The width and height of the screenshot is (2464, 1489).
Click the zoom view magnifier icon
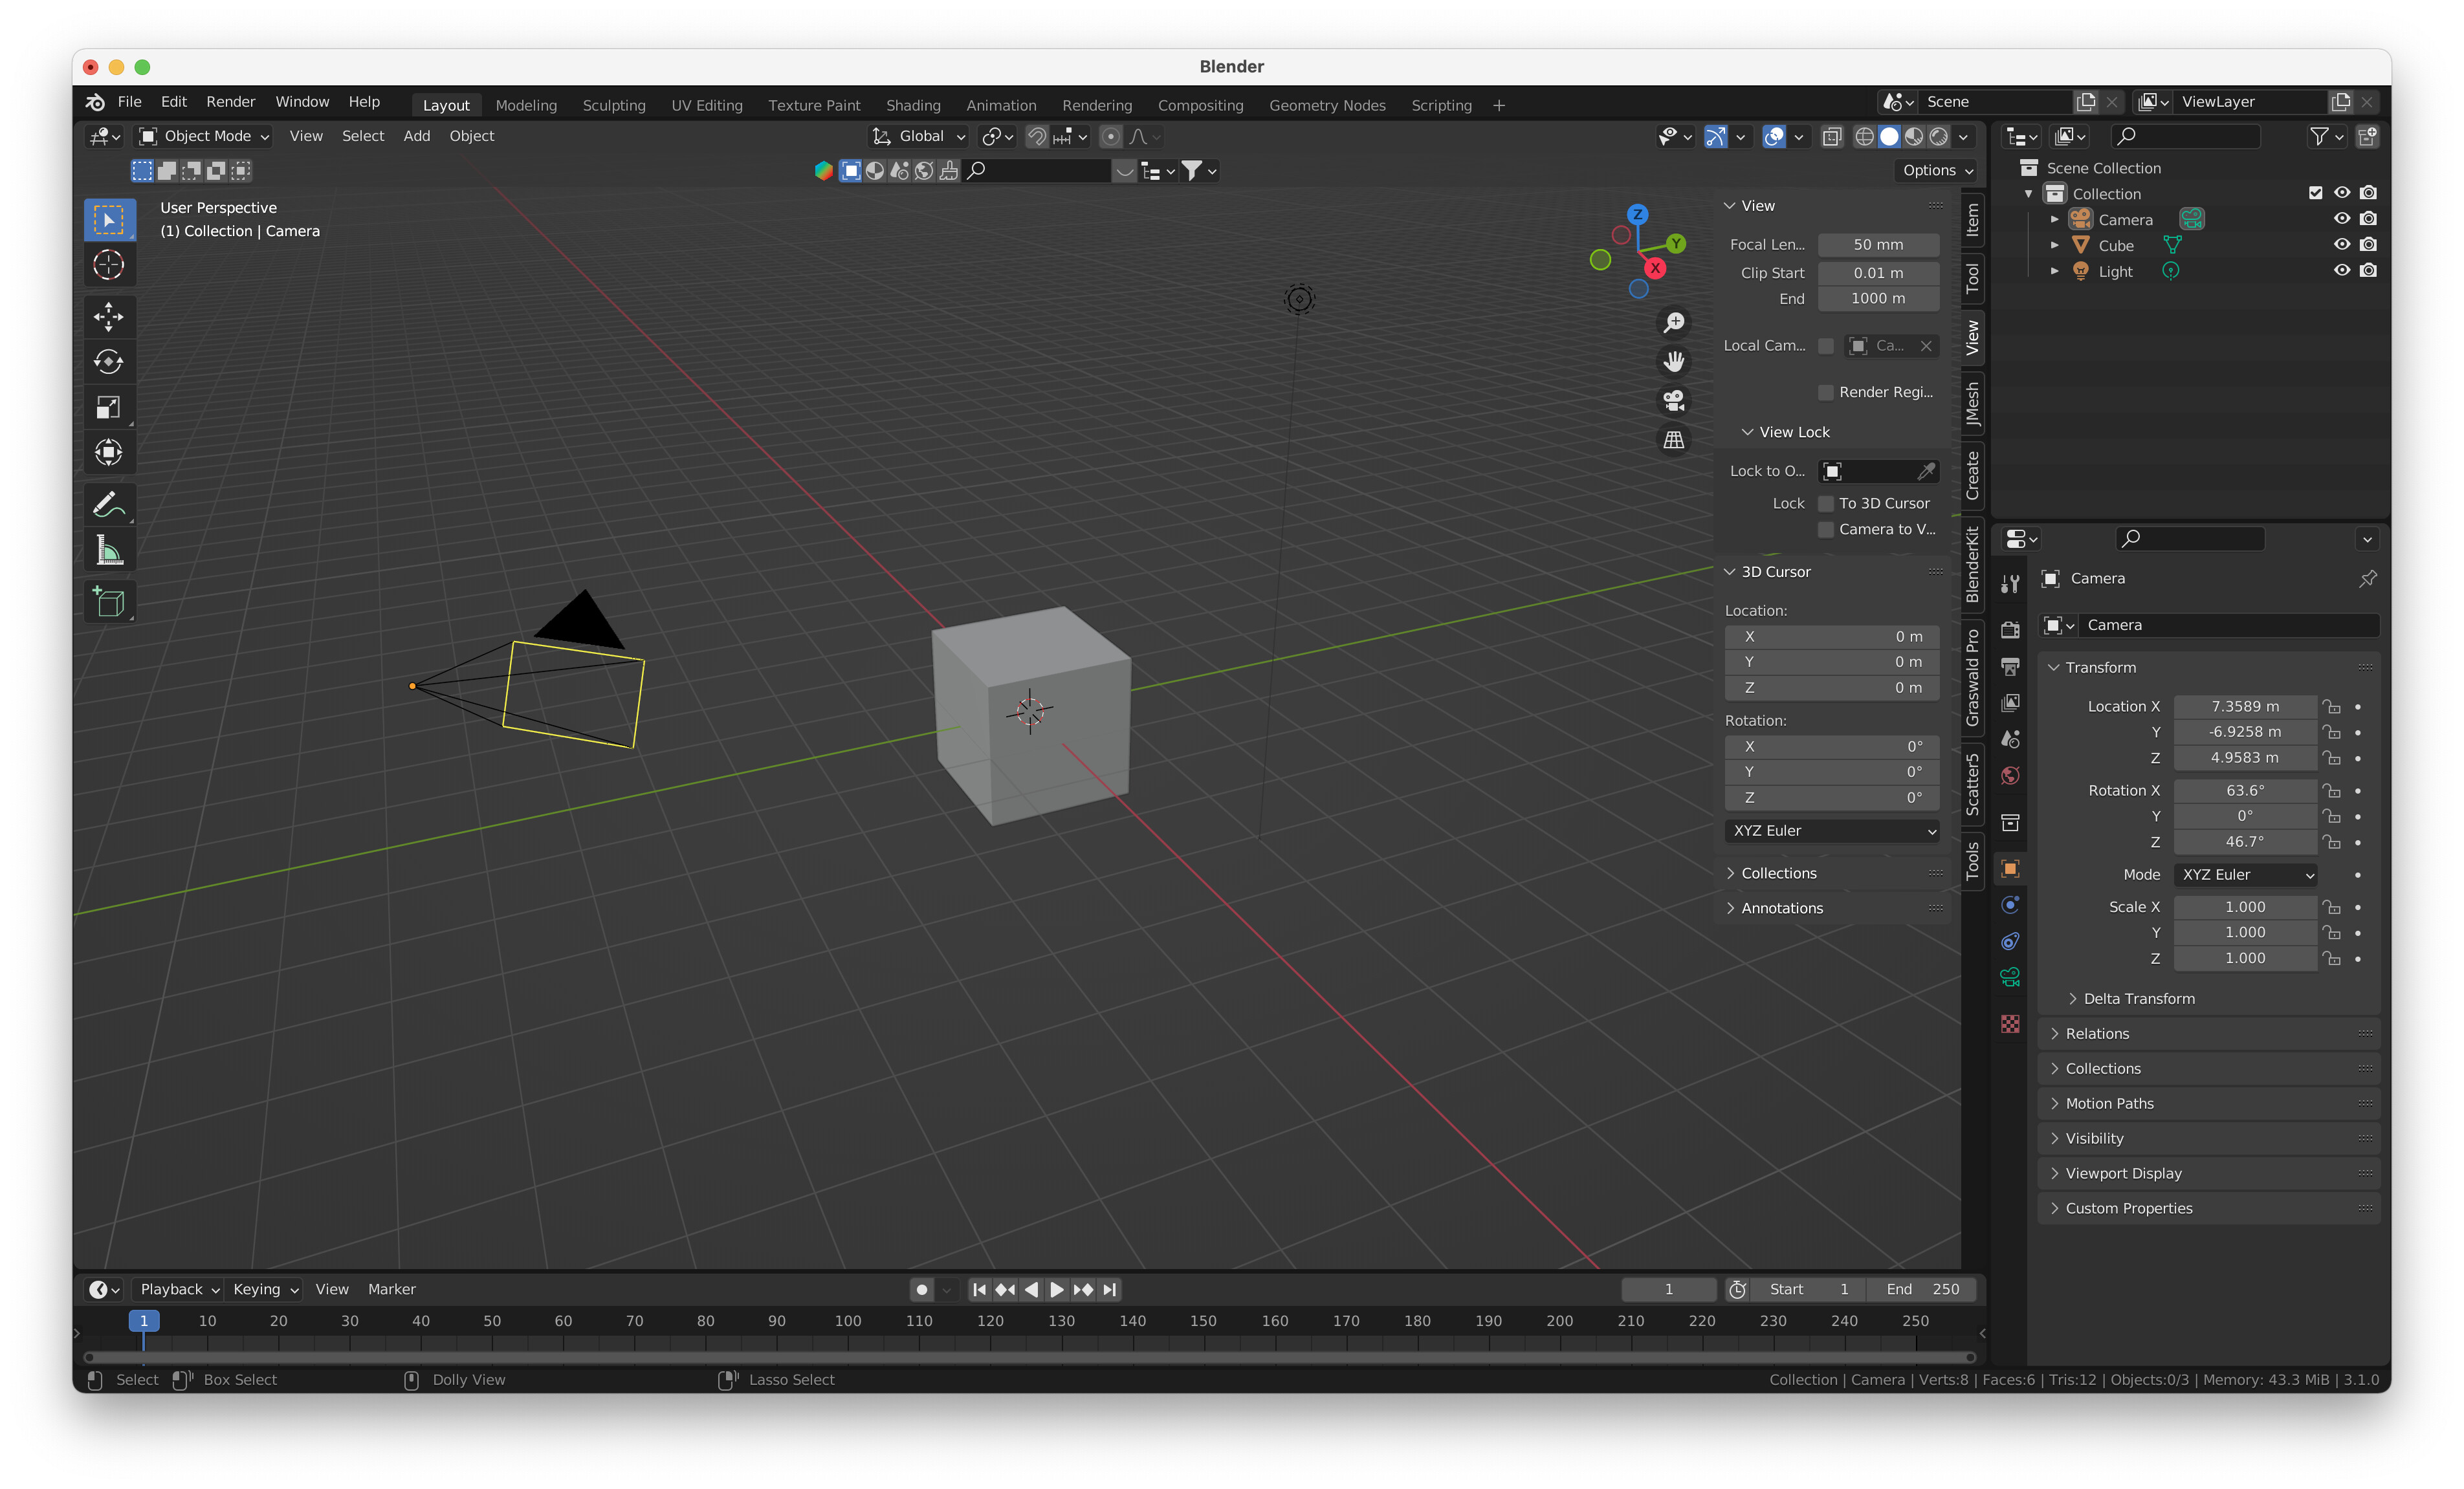click(1673, 321)
